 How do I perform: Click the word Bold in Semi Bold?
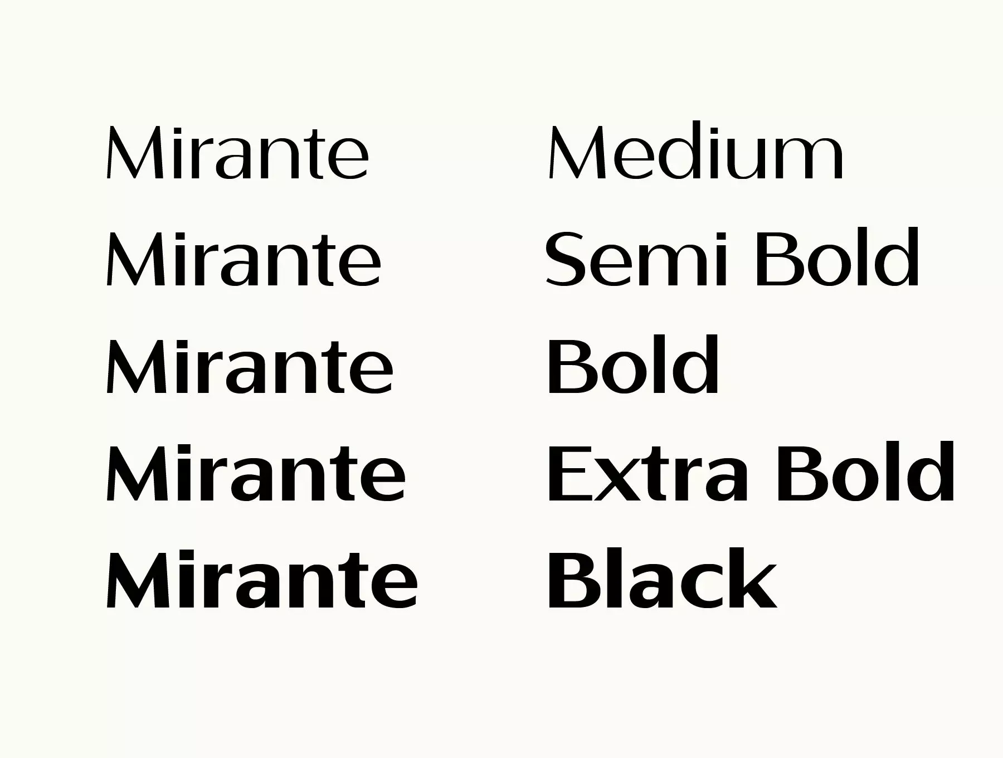pyautogui.click(x=837, y=257)
